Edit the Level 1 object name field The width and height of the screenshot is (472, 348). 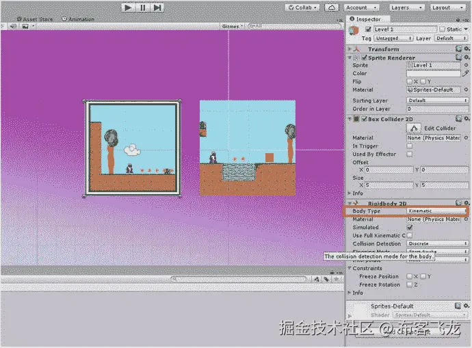(x=405, y=29)
